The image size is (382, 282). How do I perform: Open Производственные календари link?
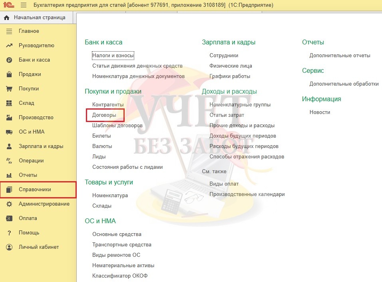coord(247,194)
